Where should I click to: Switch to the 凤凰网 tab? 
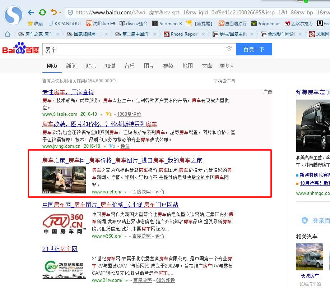319,34
